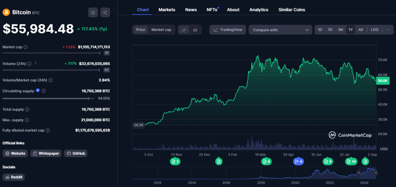This screenshot has width=396, height=187.
Task: Add Bitcoin to watchlist with star icon
Action: point(93,12)
